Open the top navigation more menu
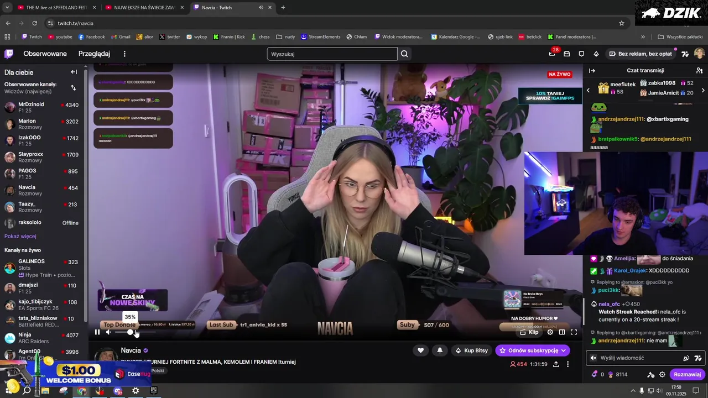The image size is (708, 398). tap(124, 54)
